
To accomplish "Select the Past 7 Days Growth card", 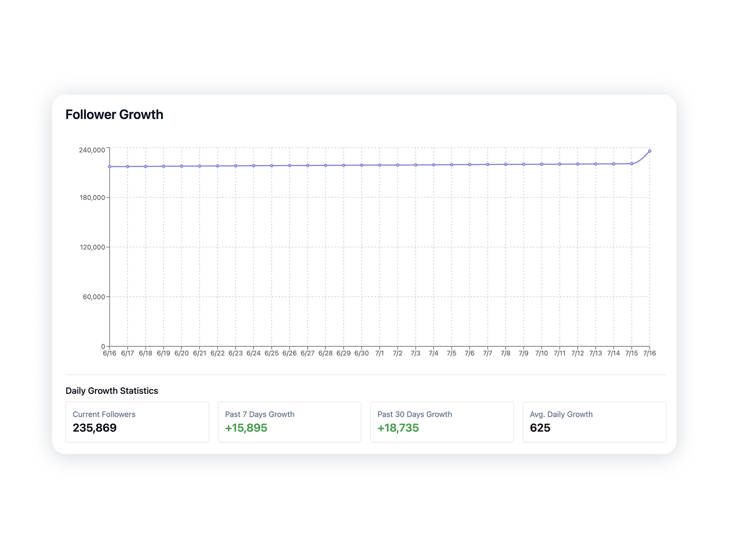I will click(x=289, y=421).
